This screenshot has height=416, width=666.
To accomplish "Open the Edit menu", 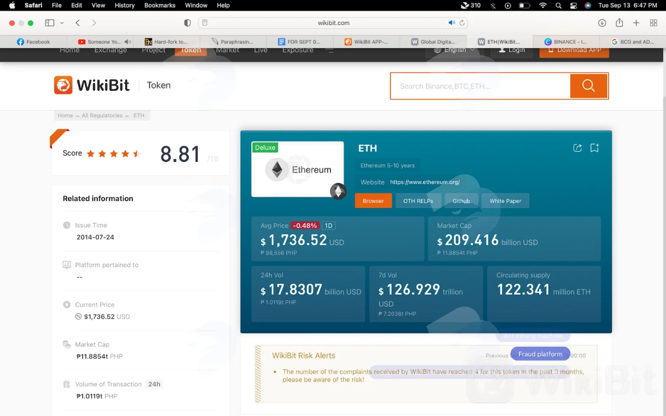I will point(76,6).
